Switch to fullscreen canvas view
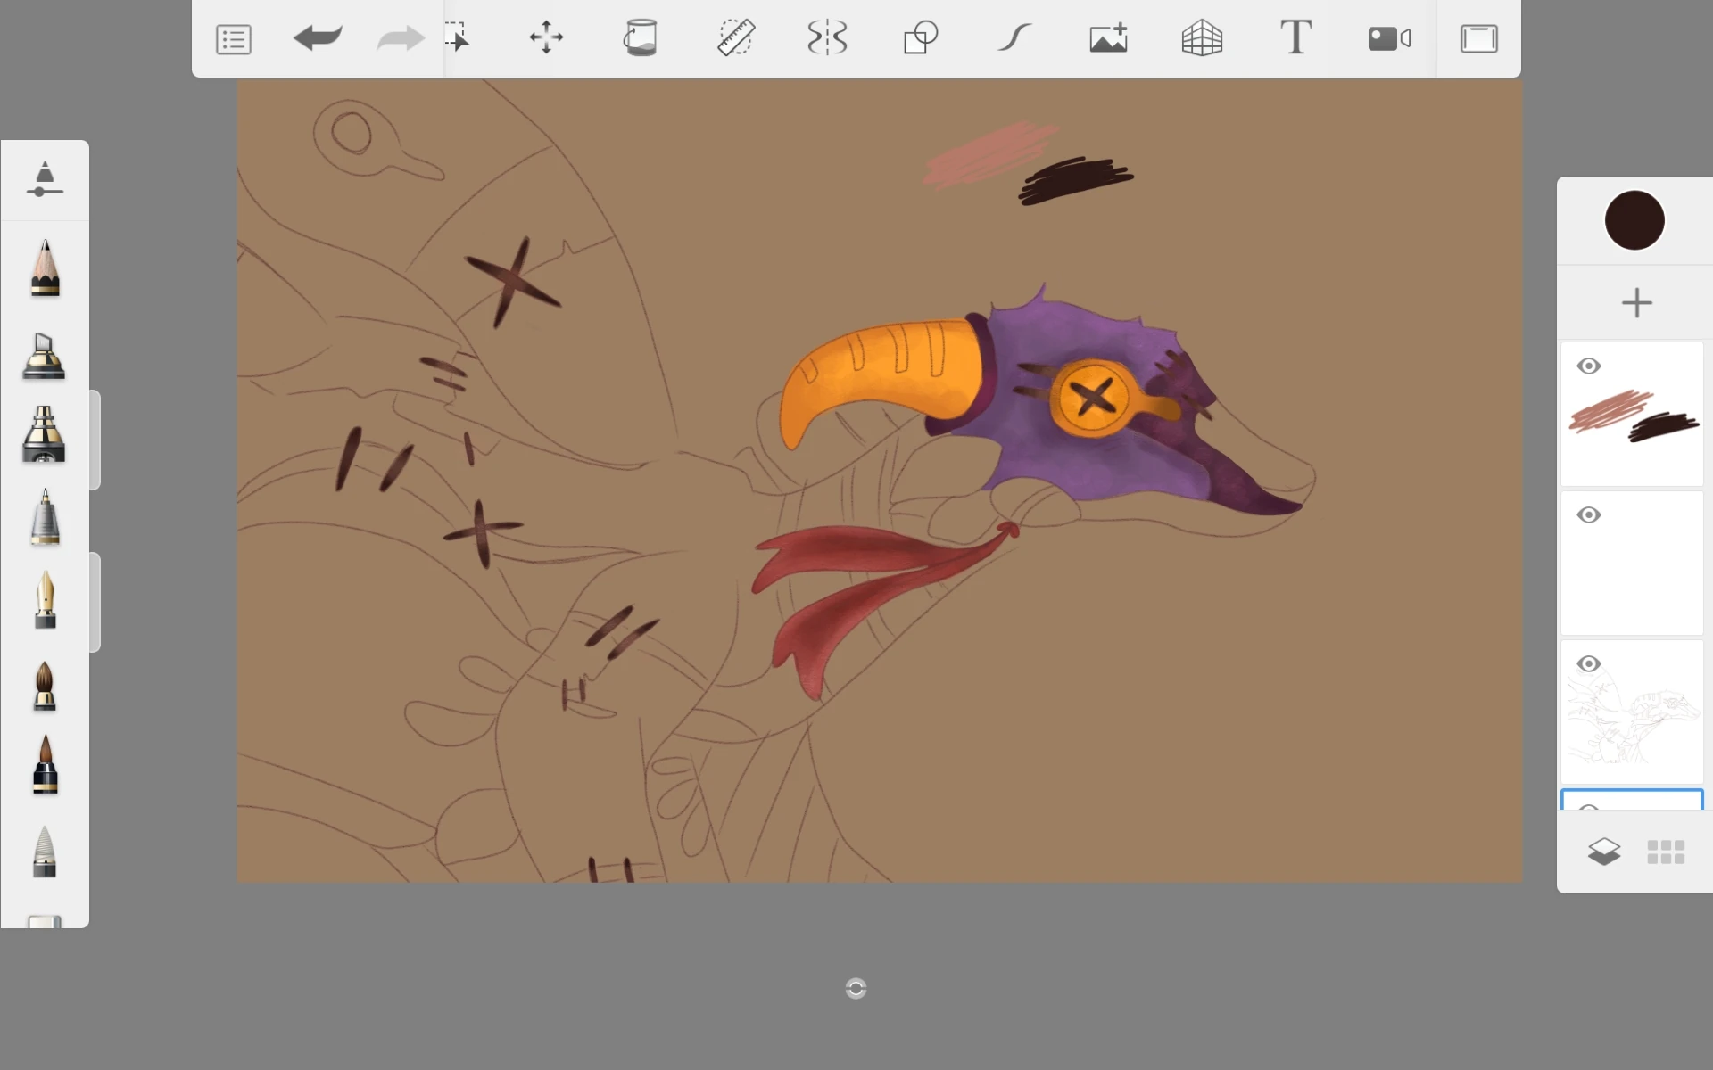1713x1070 pixels. [1479, 38]
